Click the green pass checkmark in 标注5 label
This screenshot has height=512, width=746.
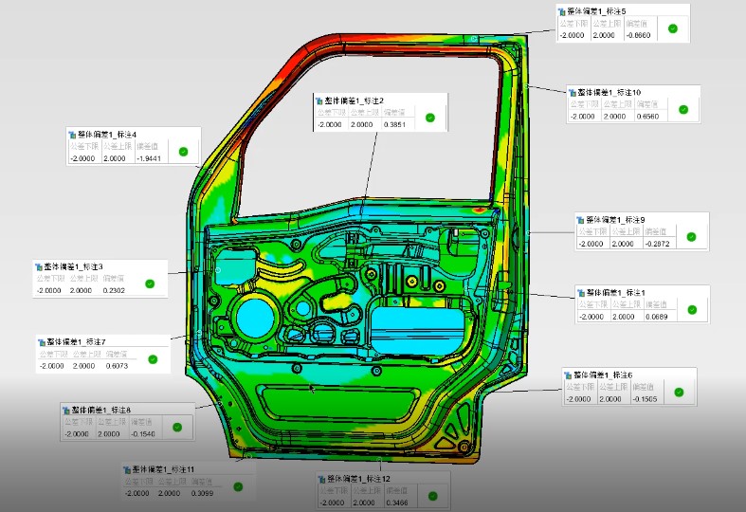click(x=672, y=29)
